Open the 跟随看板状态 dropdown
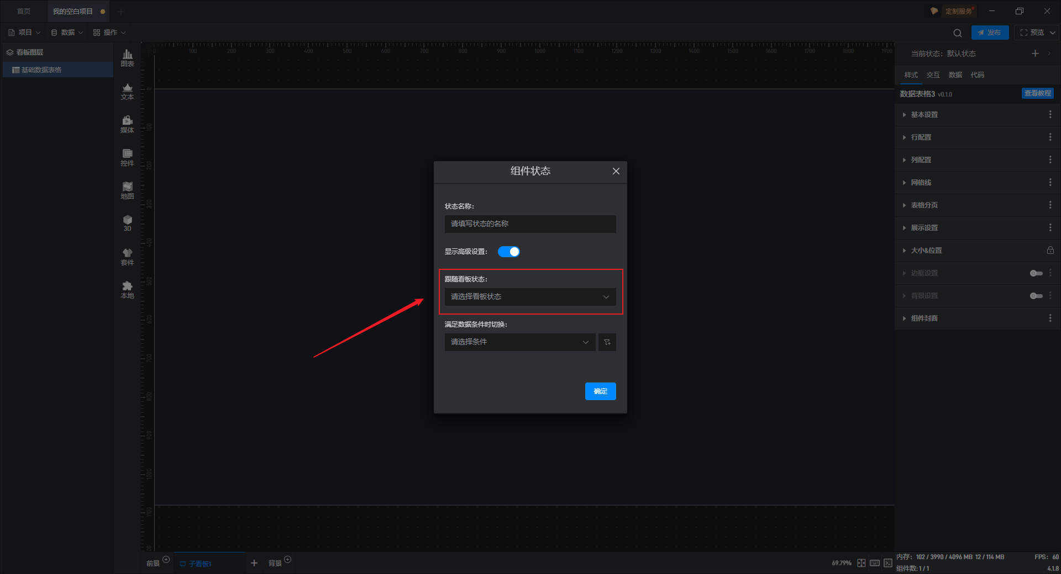1061x574 pixels. coord(530,297)
